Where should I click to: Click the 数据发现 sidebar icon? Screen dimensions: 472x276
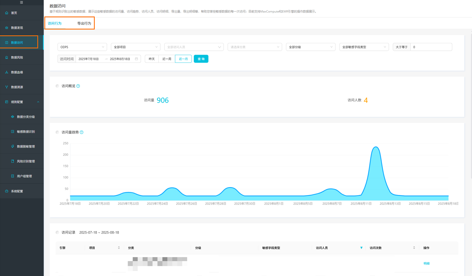click(x=7, y=28)
